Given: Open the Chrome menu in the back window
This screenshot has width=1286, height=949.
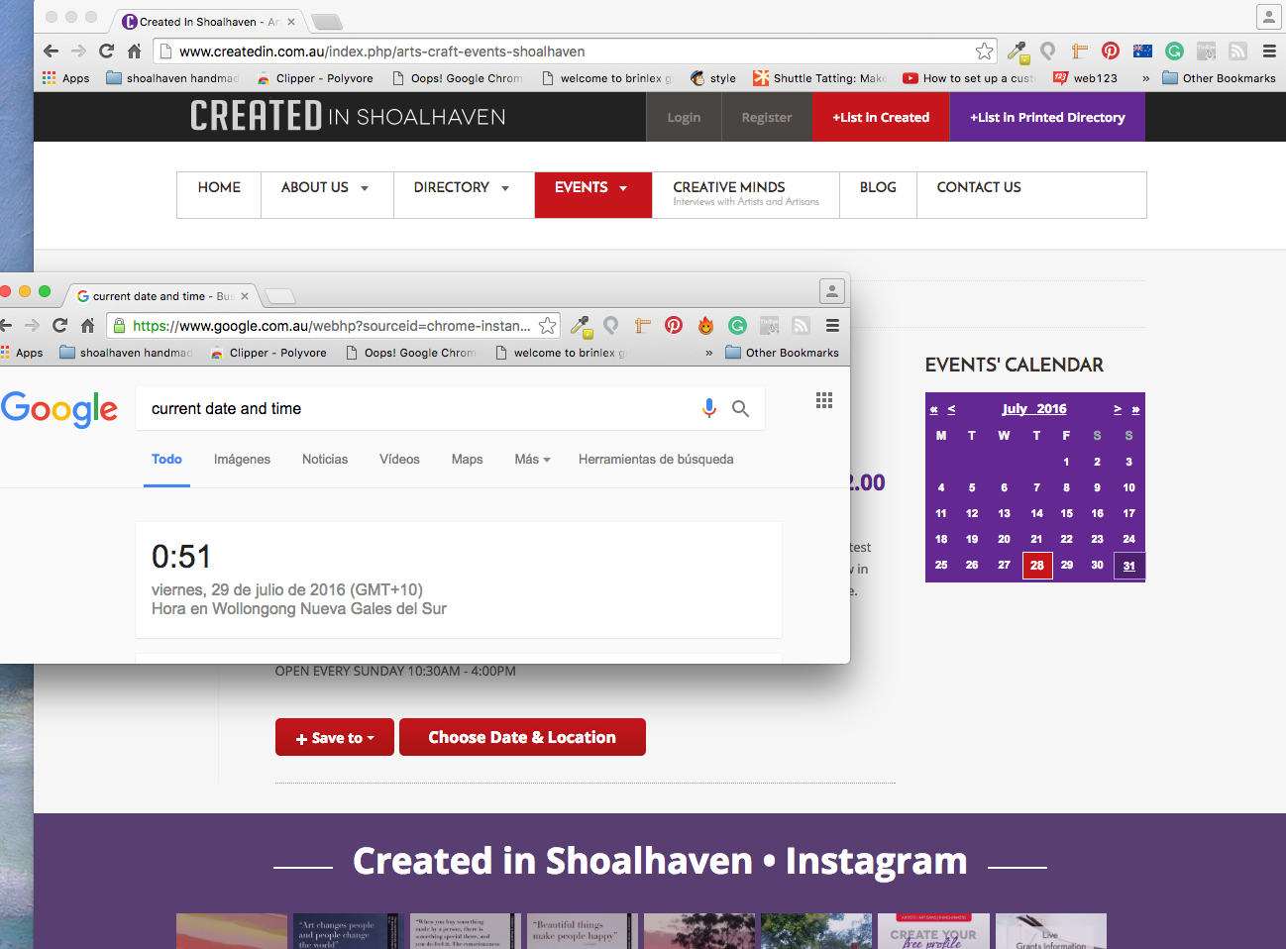Looking at the screenshot, I should [1269, 52].
